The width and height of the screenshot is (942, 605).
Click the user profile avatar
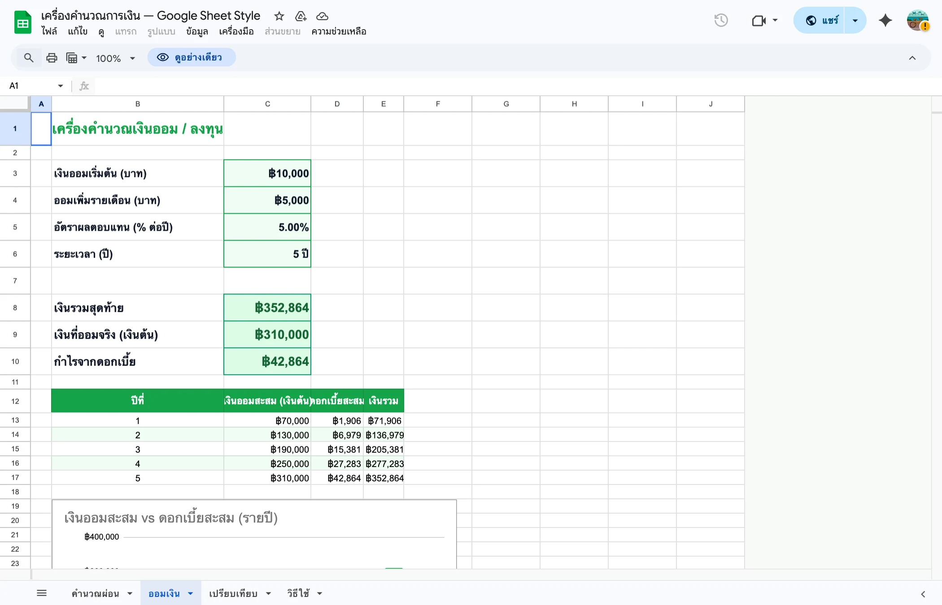click(917, 20)
